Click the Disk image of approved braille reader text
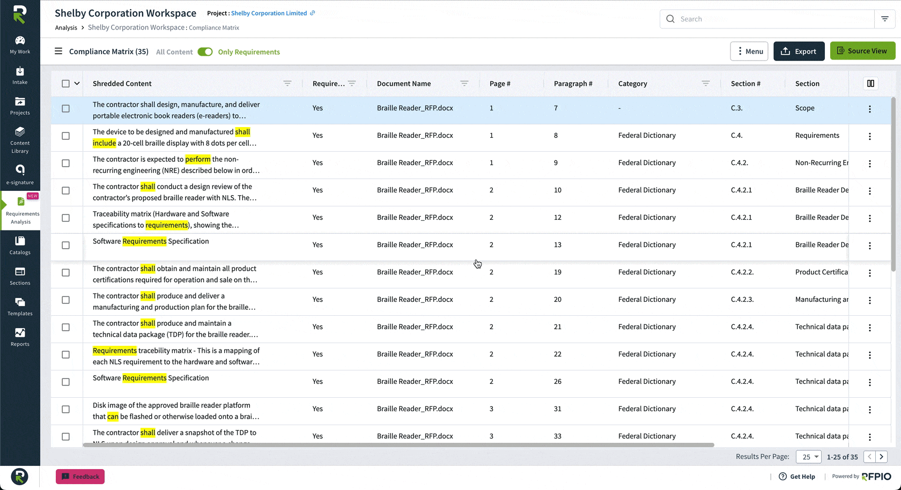Image resolution: width=901 pixels, height=490 pixels. pos(176,411)
